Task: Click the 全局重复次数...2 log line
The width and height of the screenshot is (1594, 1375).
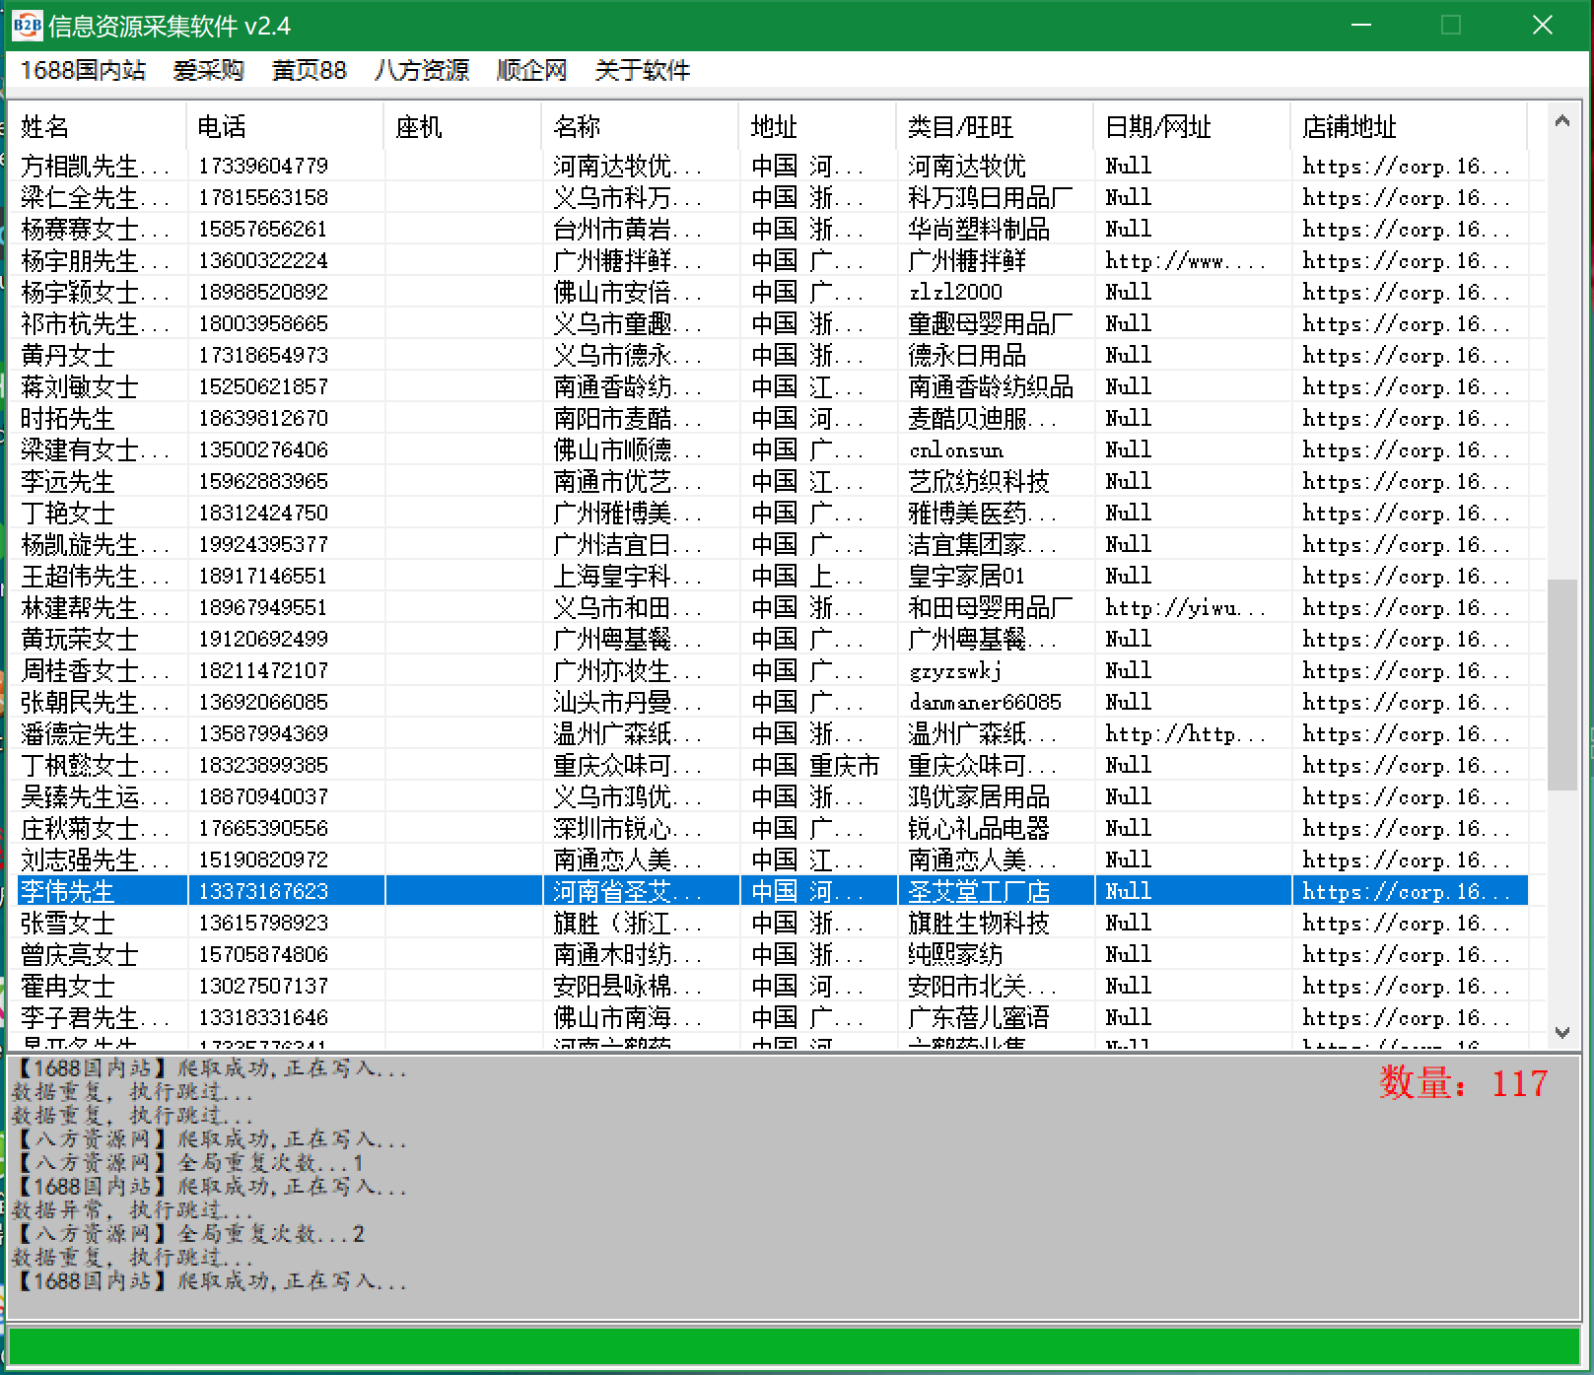Action: point(190,1234)
